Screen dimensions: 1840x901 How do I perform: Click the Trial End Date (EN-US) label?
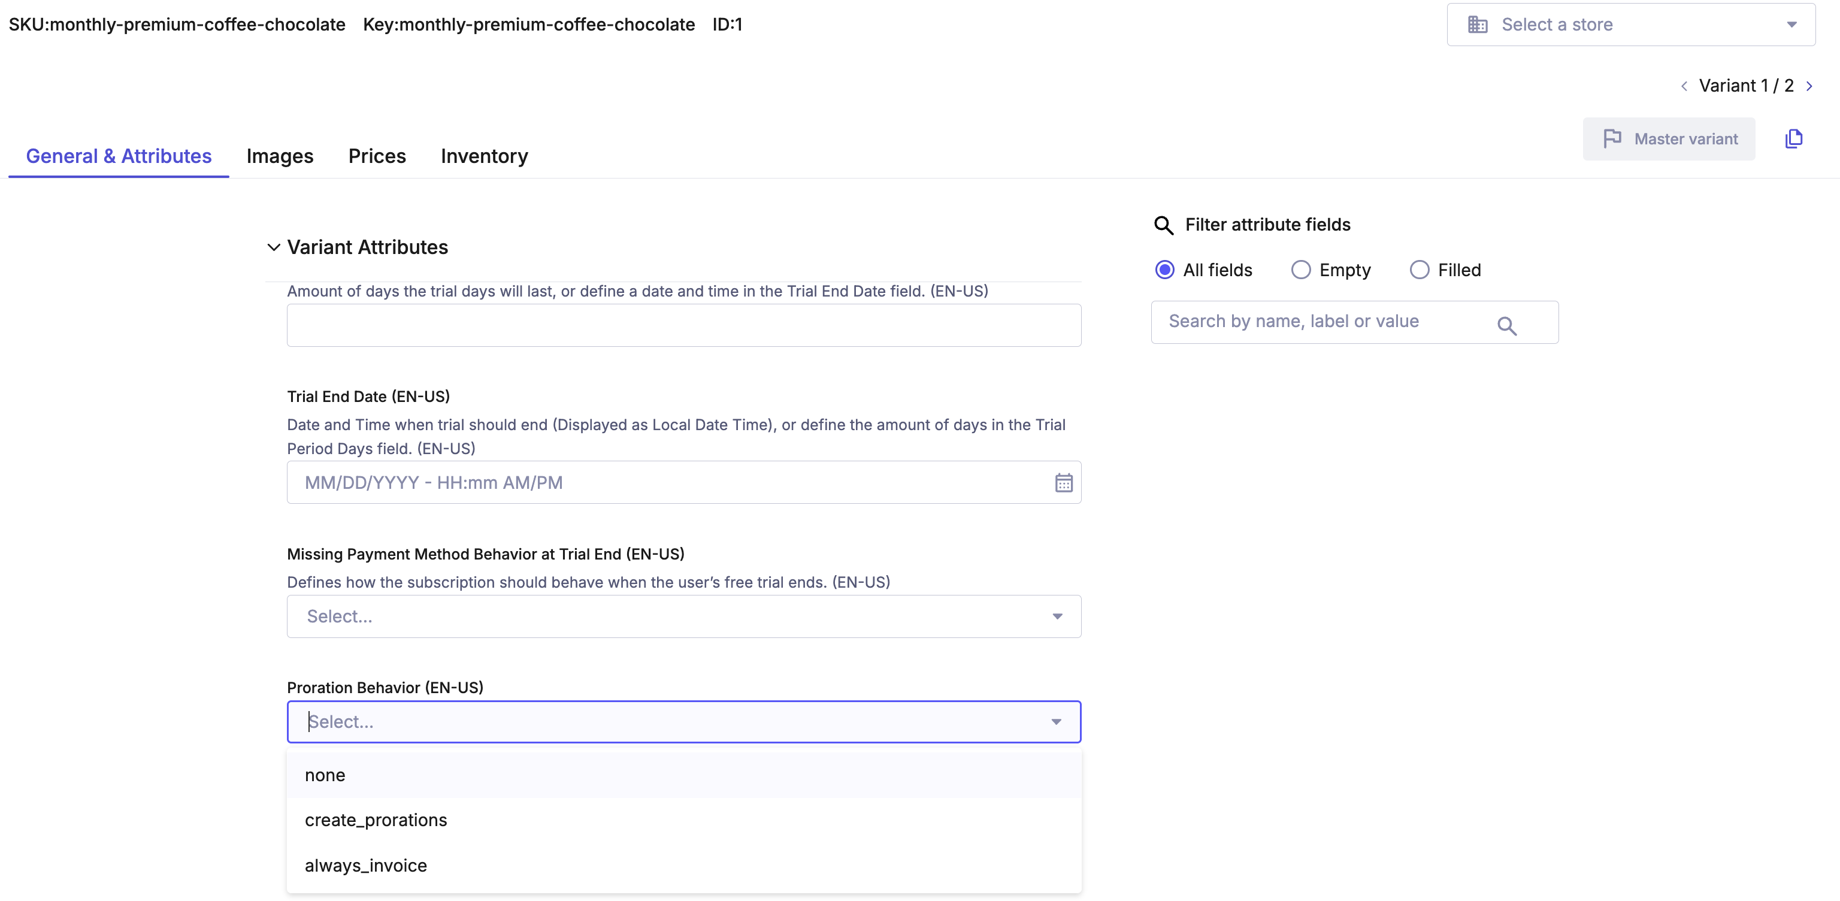pos(368,397)
